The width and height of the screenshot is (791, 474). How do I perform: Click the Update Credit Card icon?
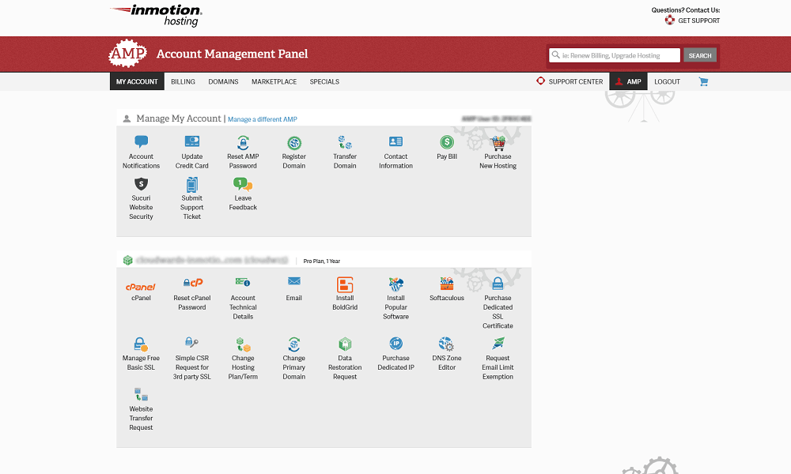[192, 142]
